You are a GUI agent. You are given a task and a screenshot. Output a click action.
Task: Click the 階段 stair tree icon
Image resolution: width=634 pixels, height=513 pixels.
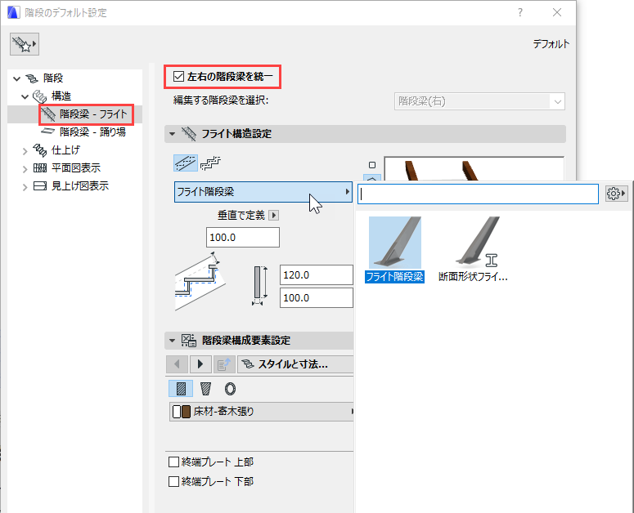33,78
